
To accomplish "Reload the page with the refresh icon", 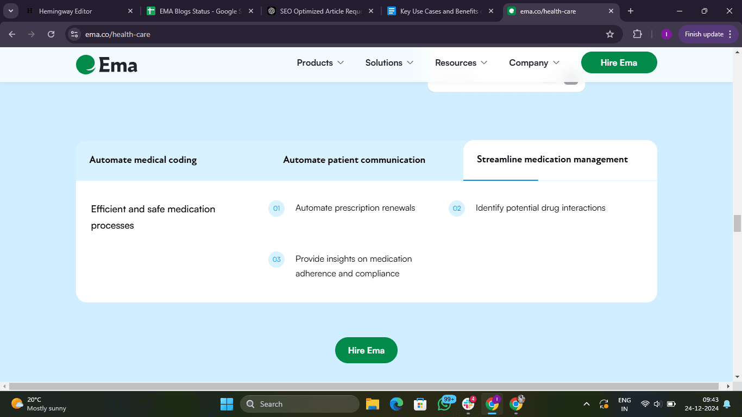I will [x=51, y=34].
